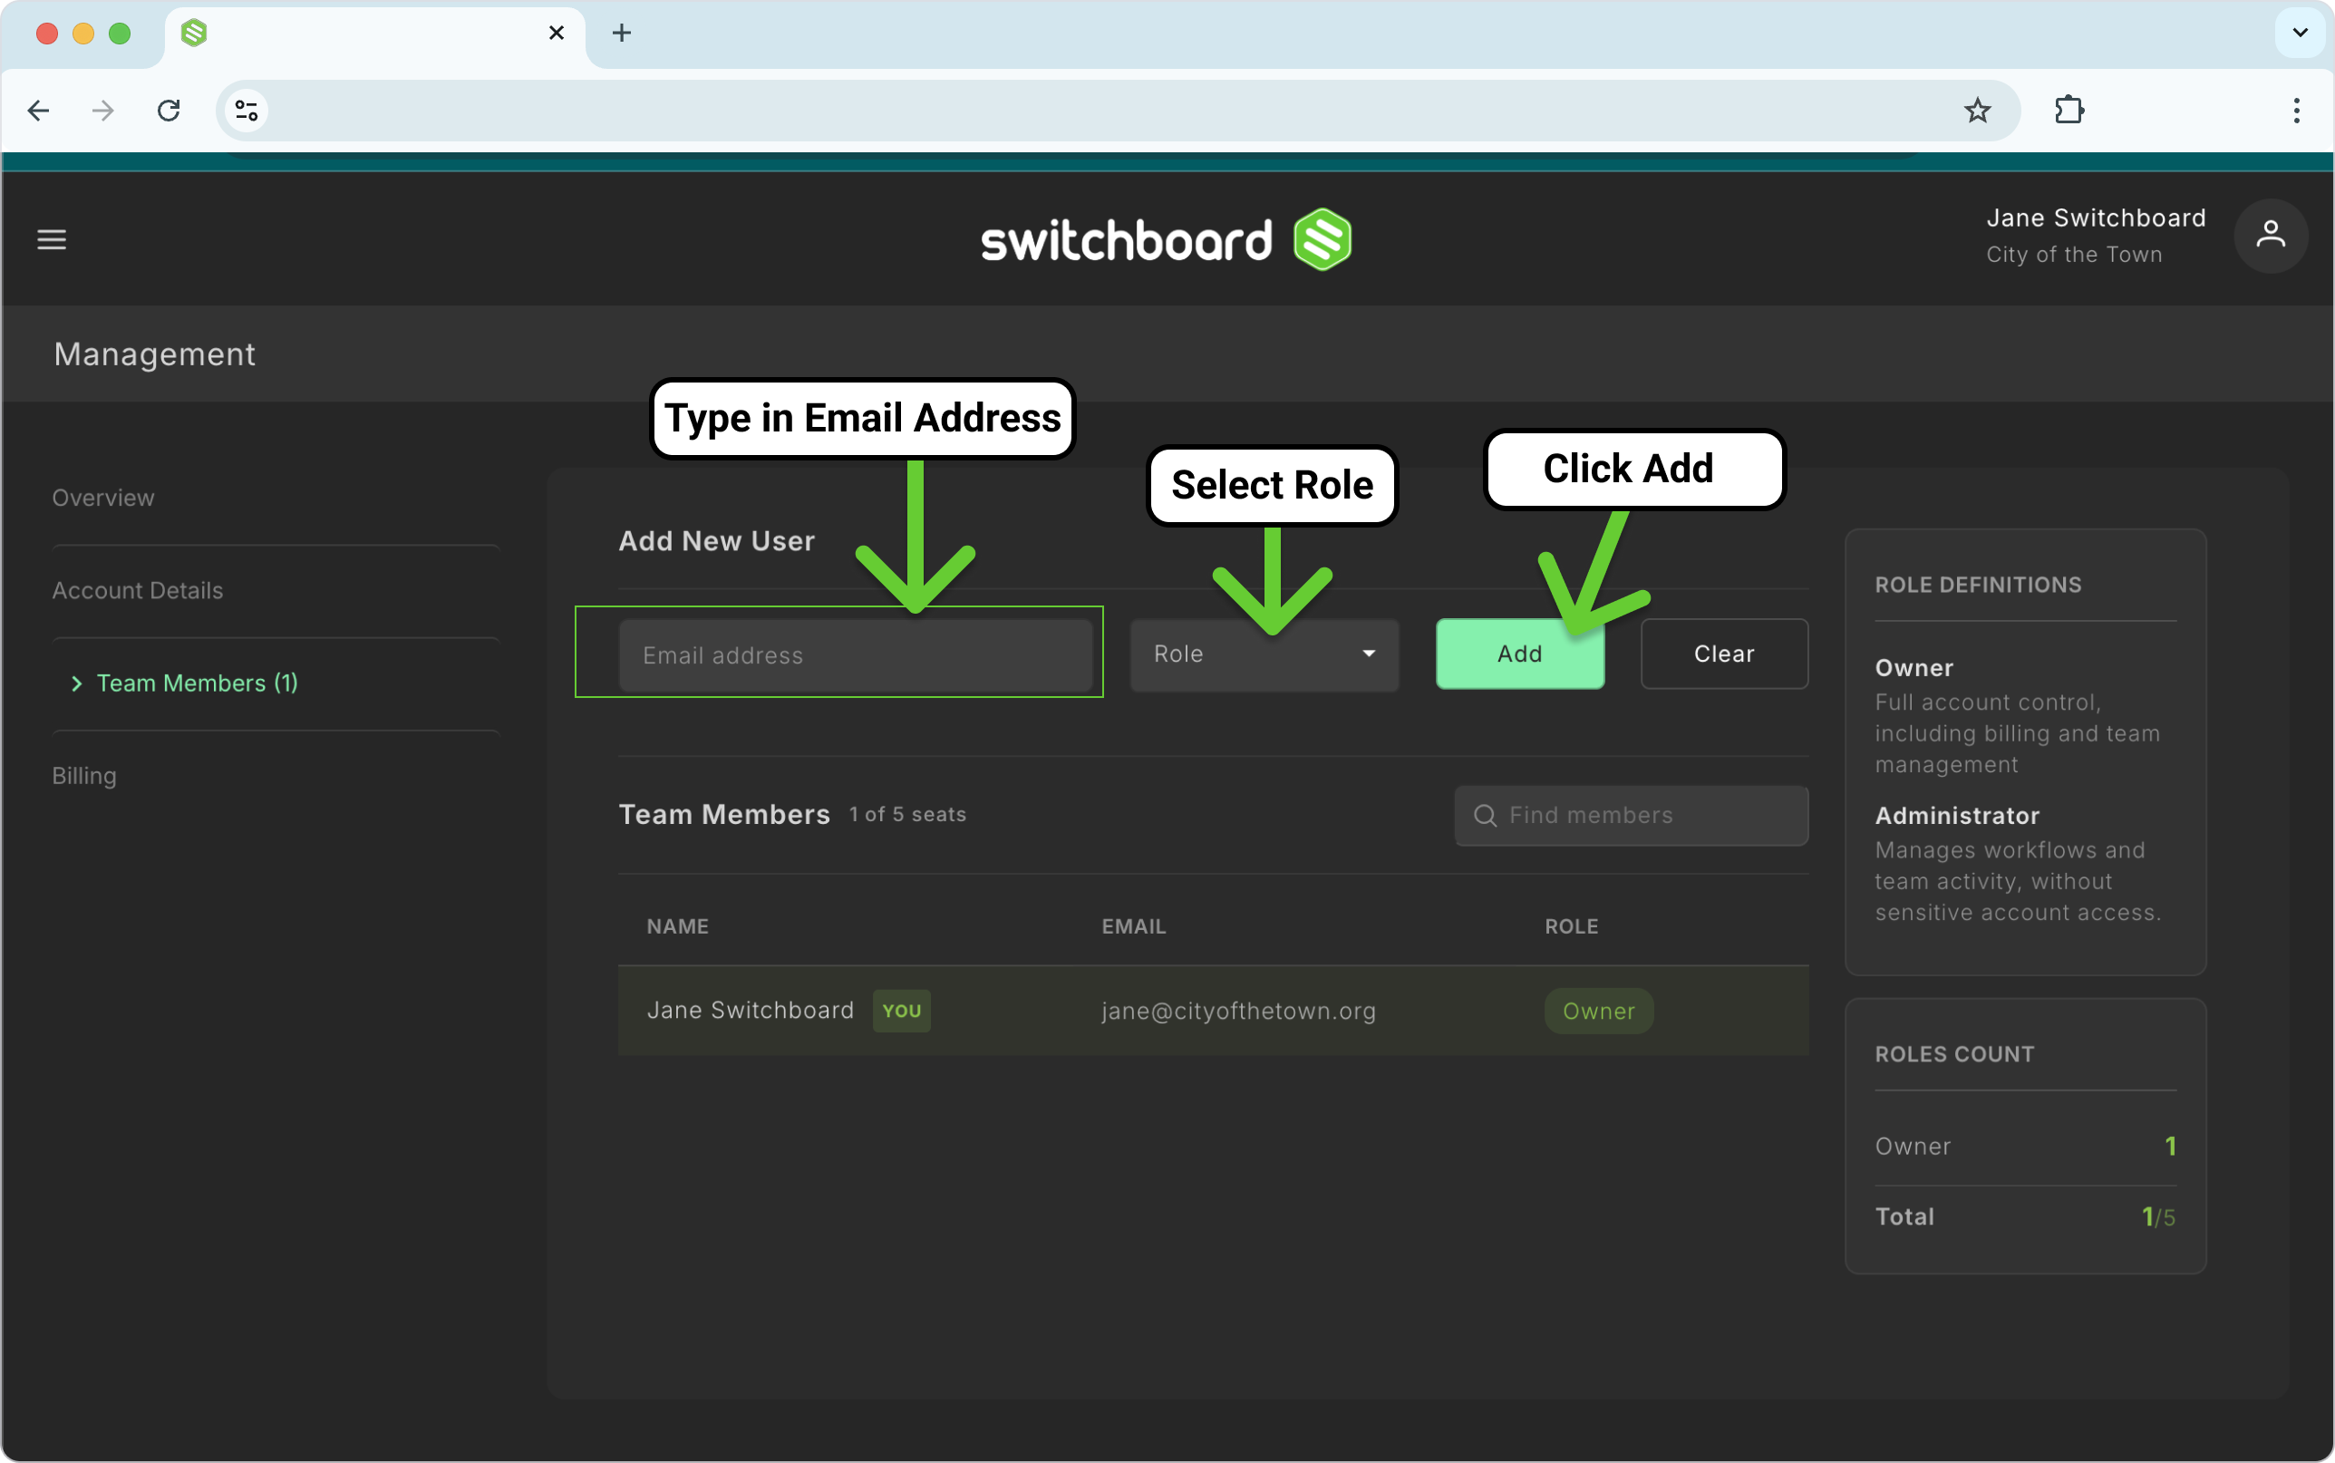This screenshot has height=1463, width=2335.
Task: Reload the current page
Action: (169, 111)
